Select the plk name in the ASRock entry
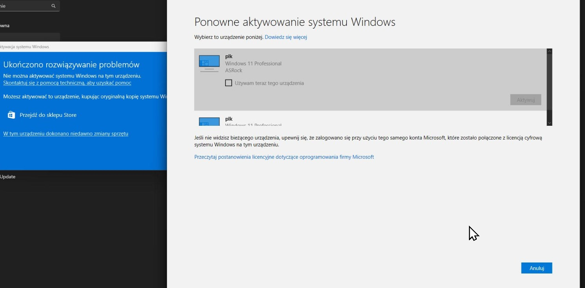This screenshot has width=585, height=288. [229, 56]
